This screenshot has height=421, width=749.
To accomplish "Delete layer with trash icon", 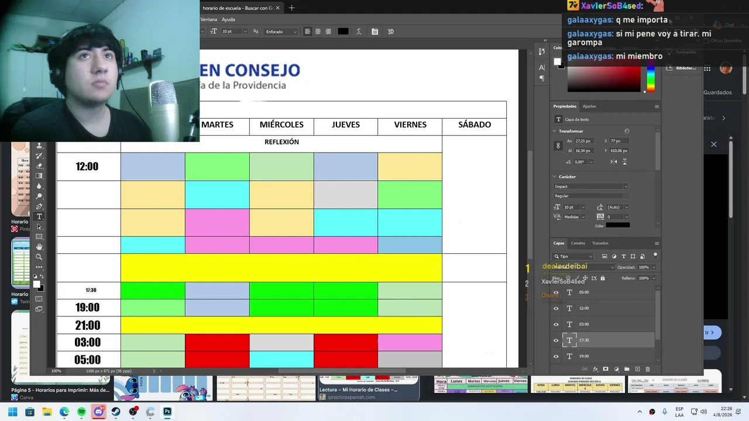I will point(647,369).
